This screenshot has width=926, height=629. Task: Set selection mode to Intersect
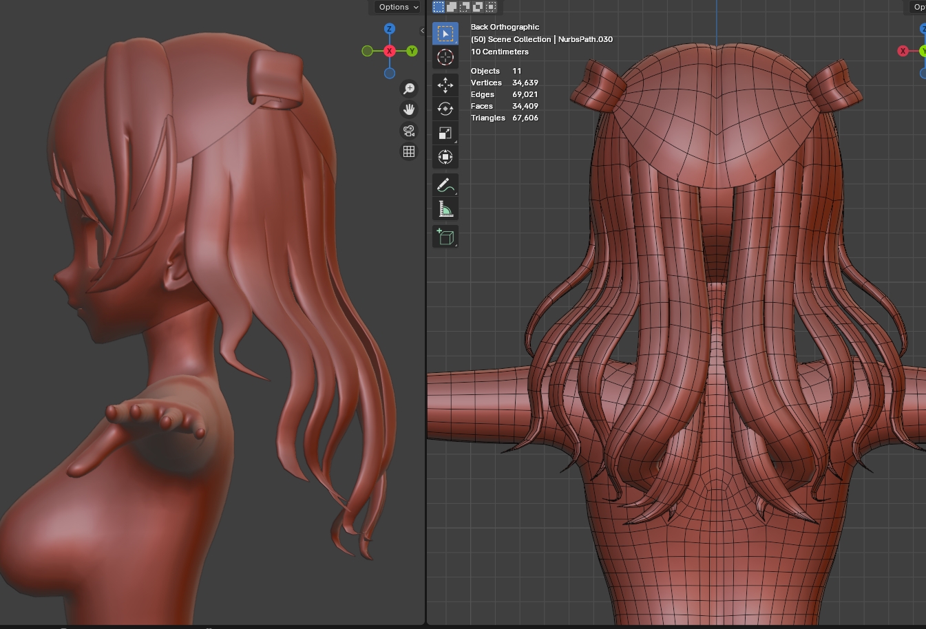pos(491,7)
